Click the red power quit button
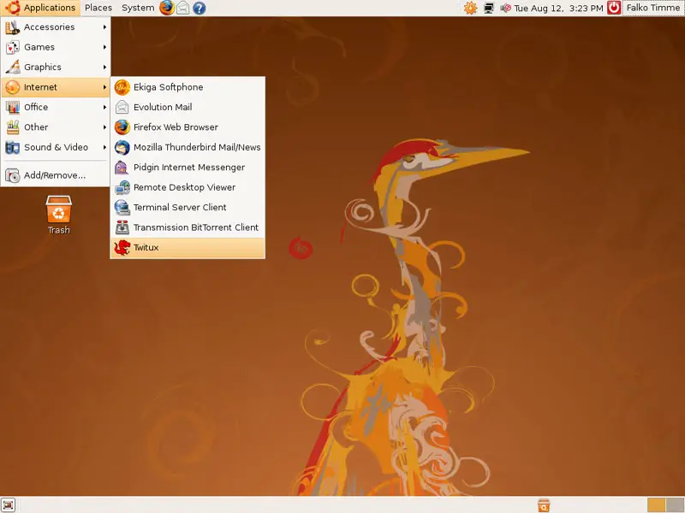 point(614,8)
